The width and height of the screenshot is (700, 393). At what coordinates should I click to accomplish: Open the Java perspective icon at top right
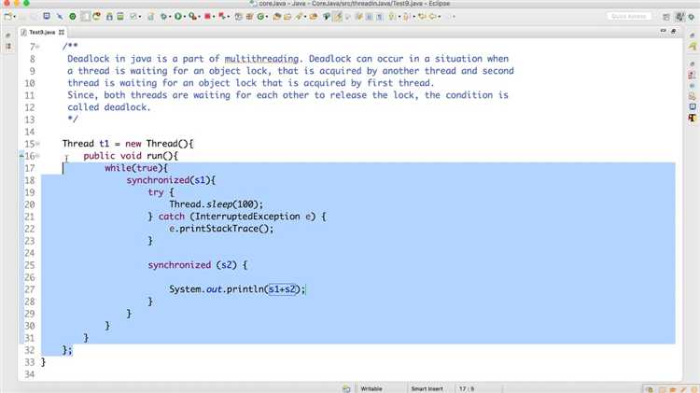pyautogui.click(x=679, y=17)
